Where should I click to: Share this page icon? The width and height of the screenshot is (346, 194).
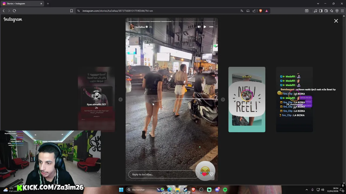pos(254,11)
